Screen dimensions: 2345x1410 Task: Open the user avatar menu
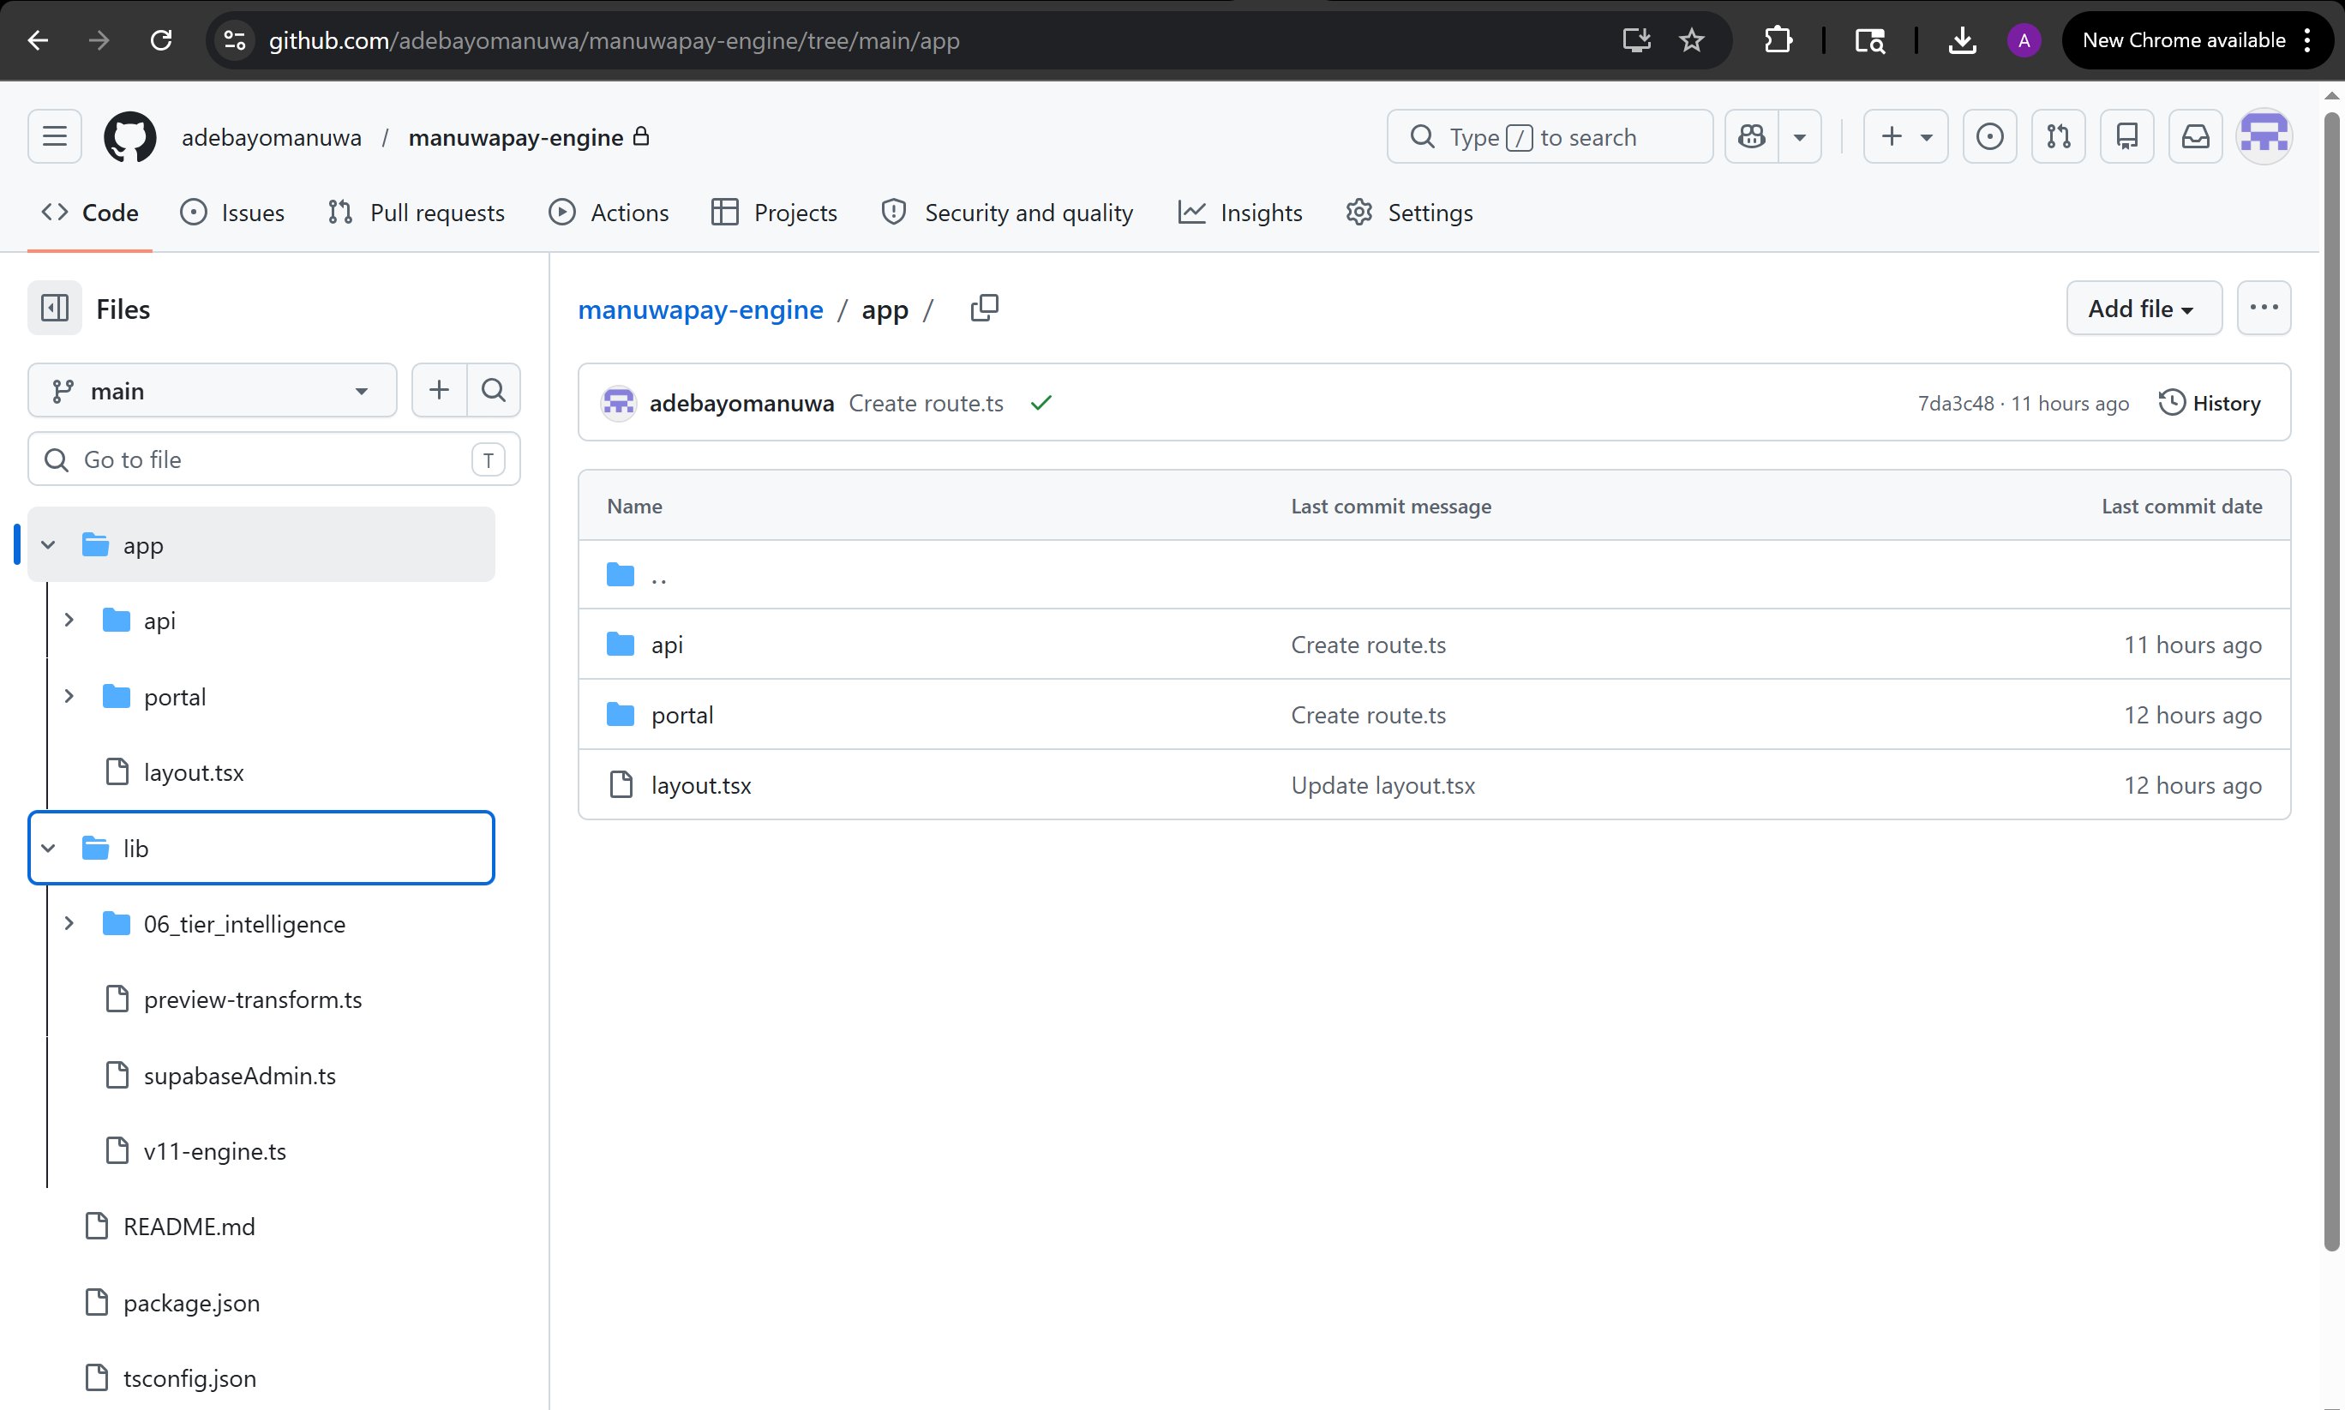click(2264, 137)
